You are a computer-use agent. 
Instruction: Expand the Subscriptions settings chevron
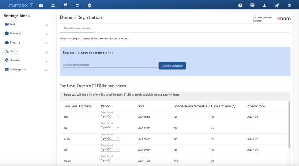tap(47, 70)
